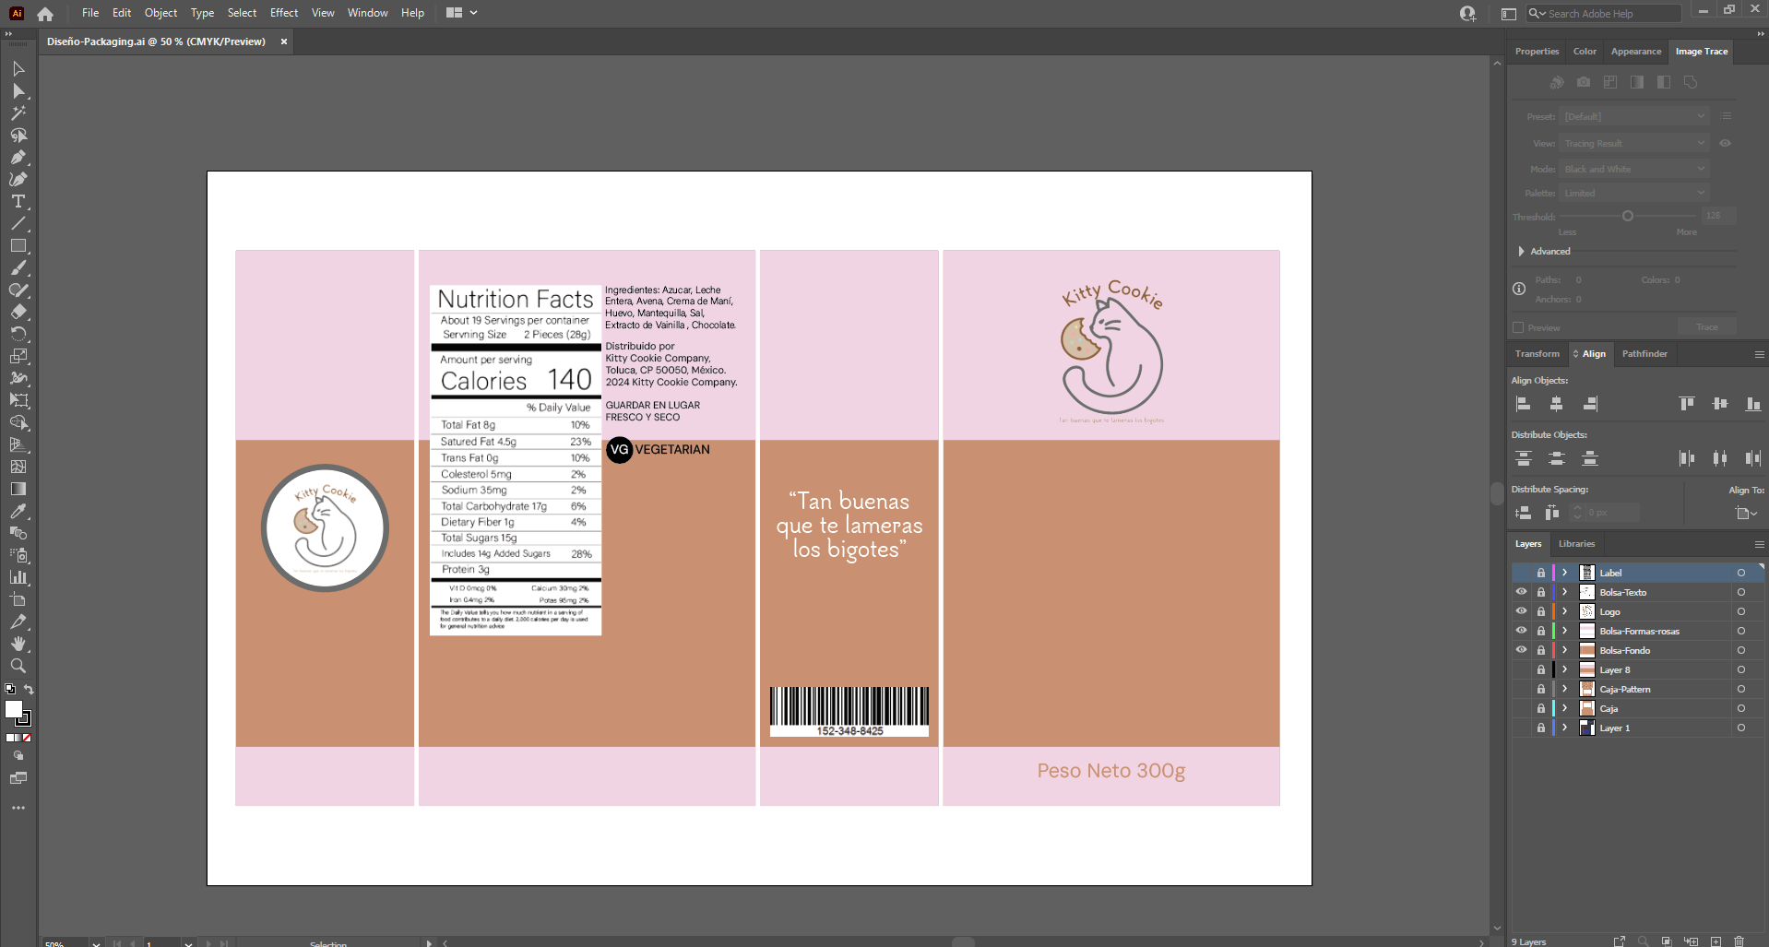The image size is (1769, 947).
Task: Click Horizontal Align Left icon
Action: coord(1524,404)
